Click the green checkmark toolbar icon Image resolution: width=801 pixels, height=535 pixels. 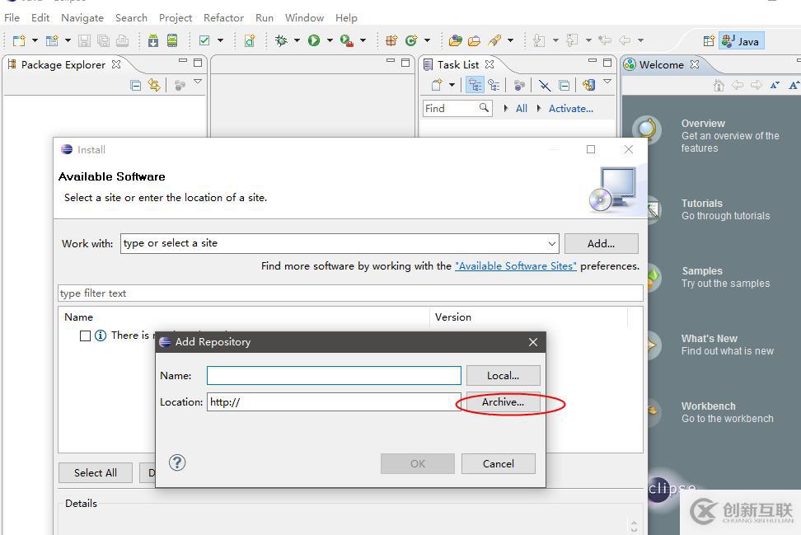coord(204,40)
